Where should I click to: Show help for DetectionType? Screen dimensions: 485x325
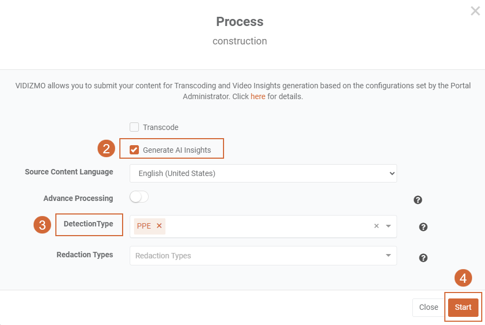423,227
